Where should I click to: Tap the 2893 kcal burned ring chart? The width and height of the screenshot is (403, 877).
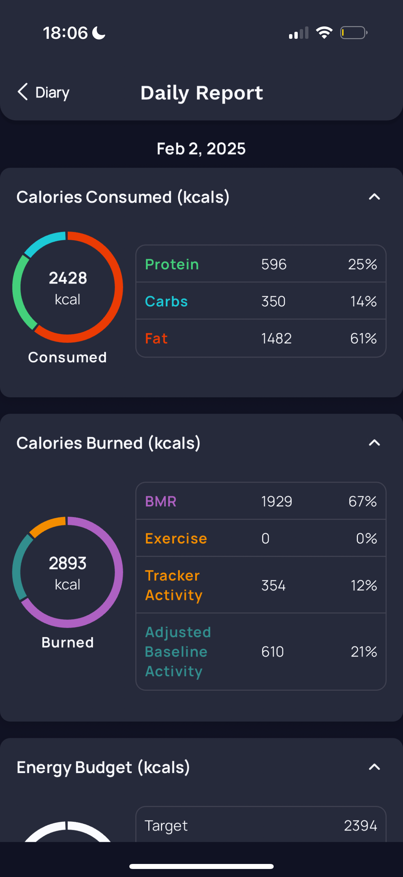point(68,572)
